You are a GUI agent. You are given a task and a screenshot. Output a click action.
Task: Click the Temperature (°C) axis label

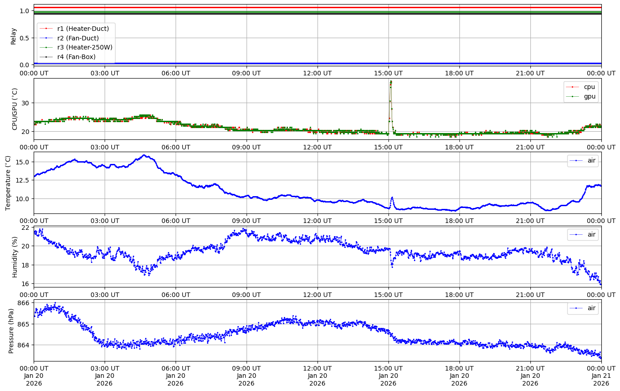pos(8,183)
